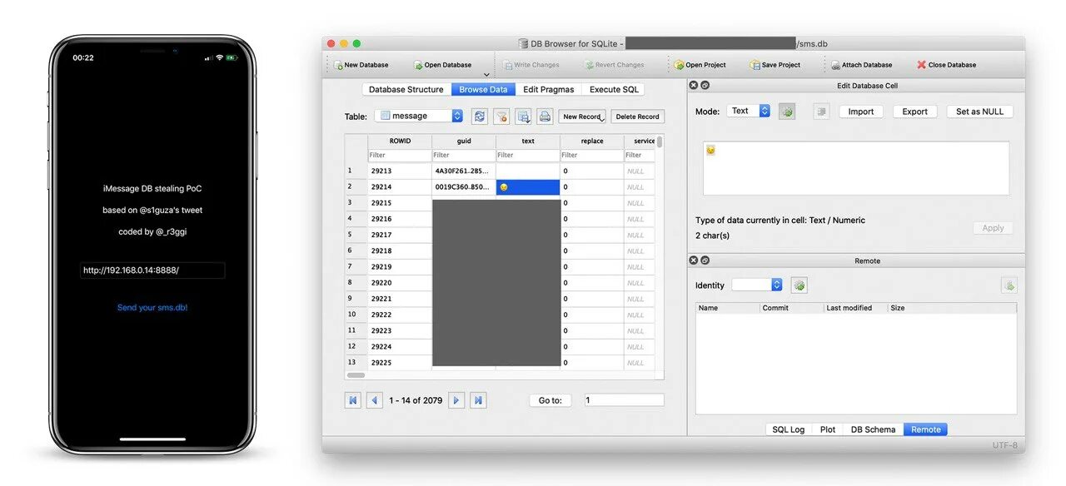Click the Last modified column header
The height and width of the screenshot is (486, 1066).
click(855, 308)
